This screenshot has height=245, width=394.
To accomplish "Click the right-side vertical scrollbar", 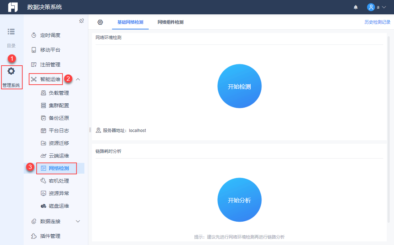I will click(389, 129).
